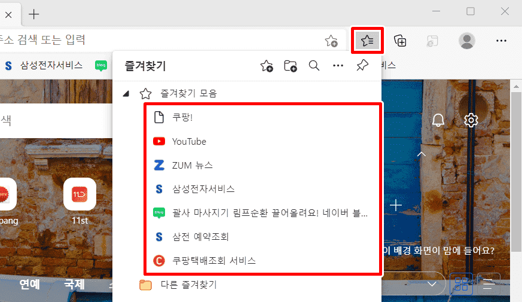This screenshot has height=302, width=522.
Task: Open the 쿠팡택배조회 서비스 favorite
Action: tap(263, 260)
